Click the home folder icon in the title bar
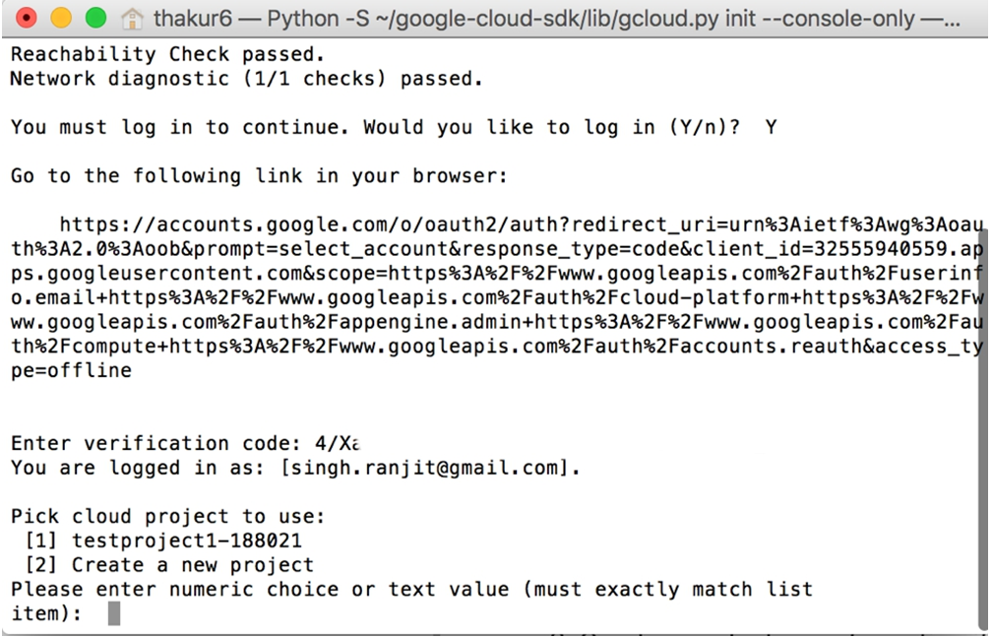Image resolution: width=993 pixels, height=637 pixels. click(x=132, y=19)
